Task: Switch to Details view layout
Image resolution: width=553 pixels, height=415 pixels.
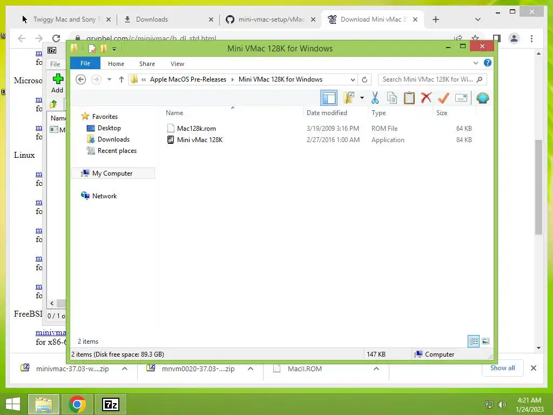Action: point(473,342)
